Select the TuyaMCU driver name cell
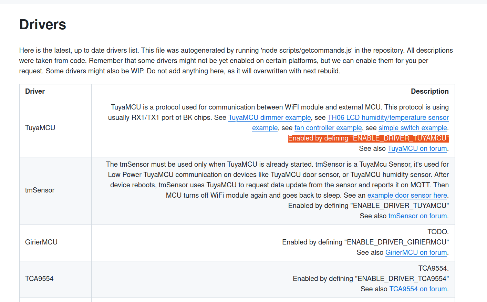This screenshot has height=302, width=487. point(40,128)
